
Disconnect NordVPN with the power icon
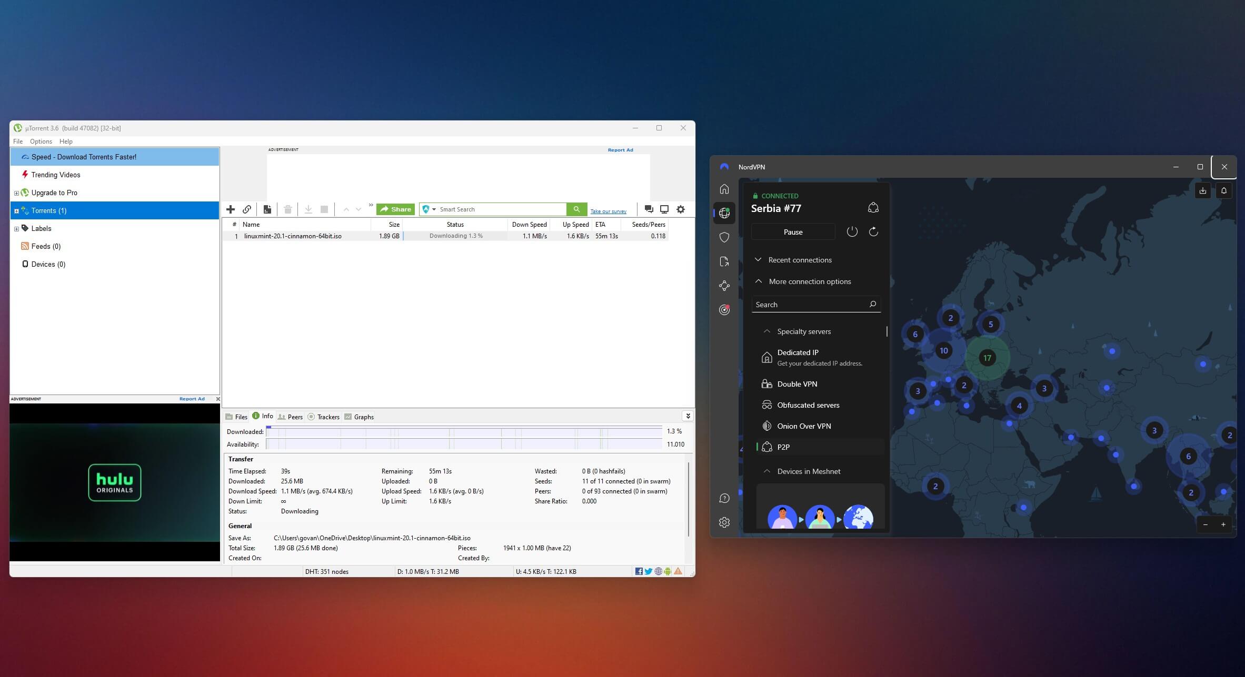point(852,231)
